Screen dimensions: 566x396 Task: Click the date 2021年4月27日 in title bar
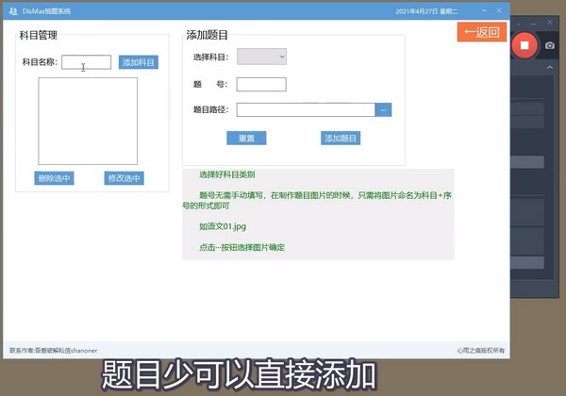click(x=417, y=11)
